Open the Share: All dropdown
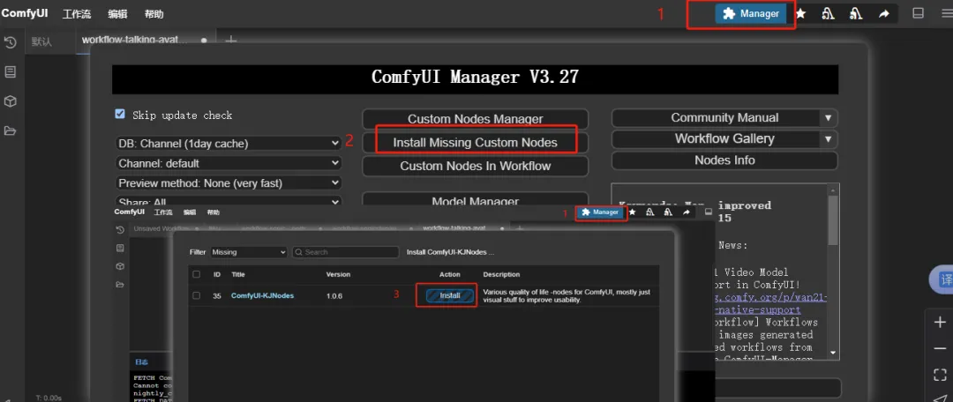Screen dimensions: 953x402 pos(228,201)
